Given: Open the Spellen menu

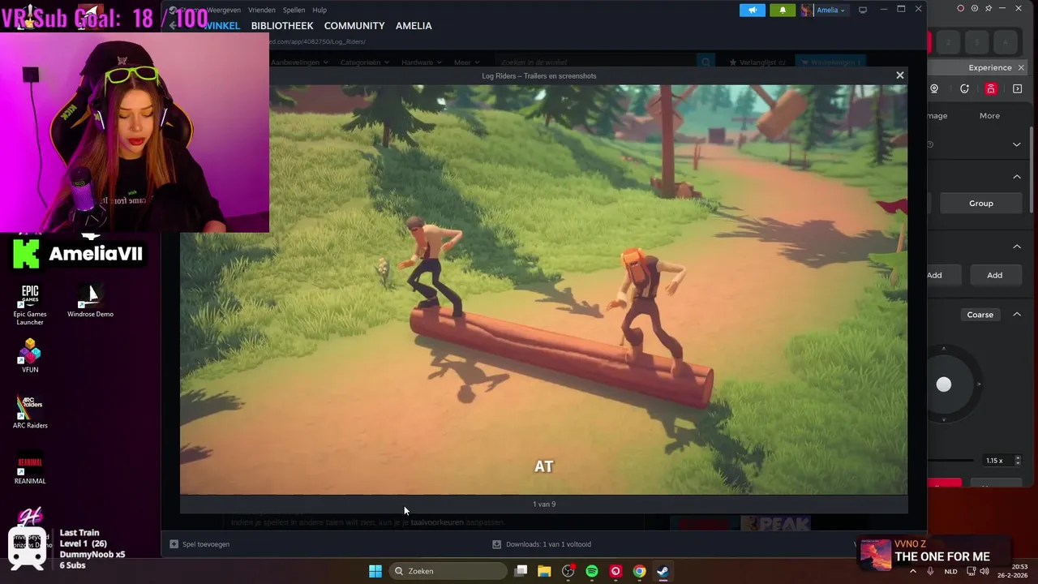Looking at the screenshot, I should point(294,10).
